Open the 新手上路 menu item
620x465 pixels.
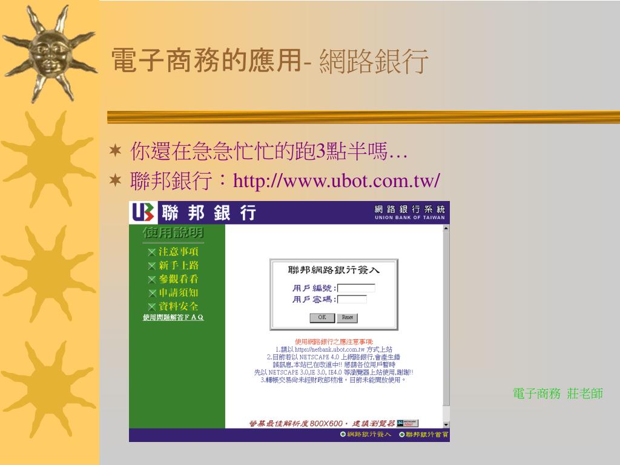[x=179, y=265]
